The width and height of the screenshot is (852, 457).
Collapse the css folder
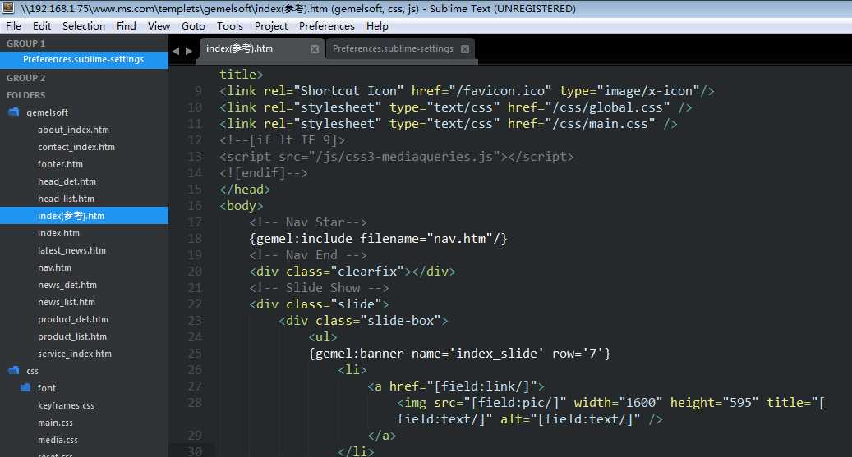pyautogui.click(x=32, y=371)
